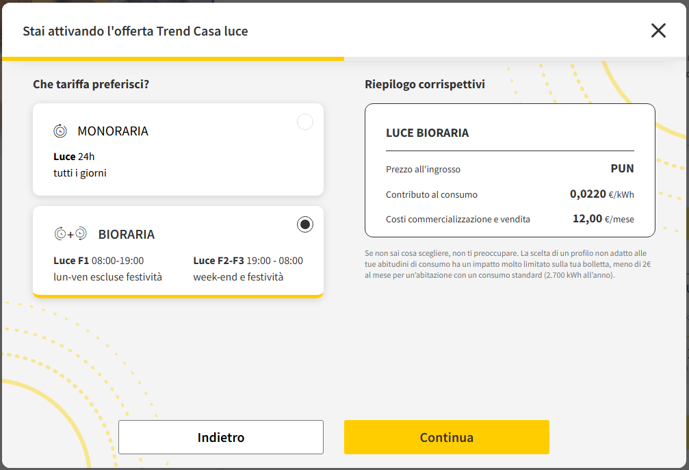This screenshot has height=470, width=689.
Task: Click the Che tariffa preferisci? heading
Action: click(91, 84)
